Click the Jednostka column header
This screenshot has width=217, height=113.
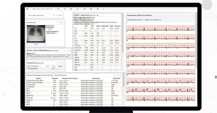pos(117,78)
